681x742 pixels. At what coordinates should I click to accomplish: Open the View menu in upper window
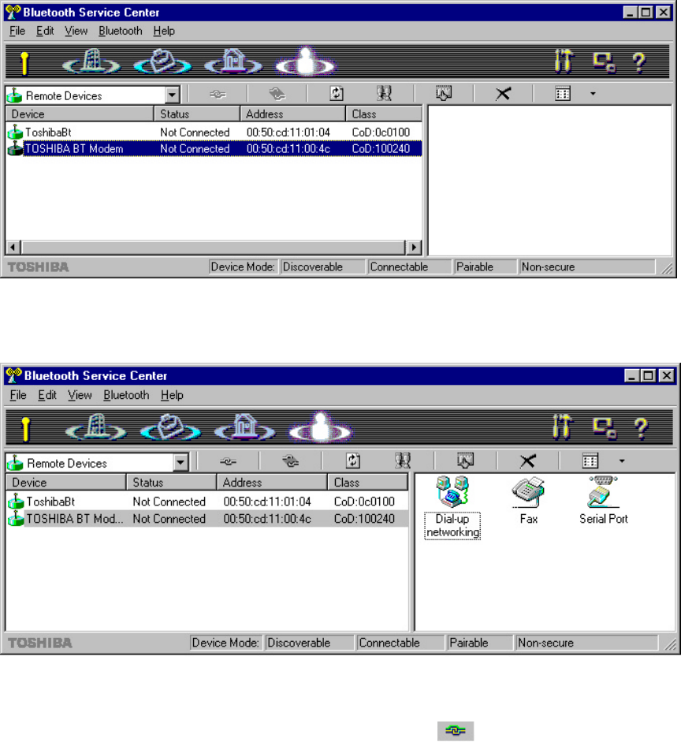tap(76, 31)
